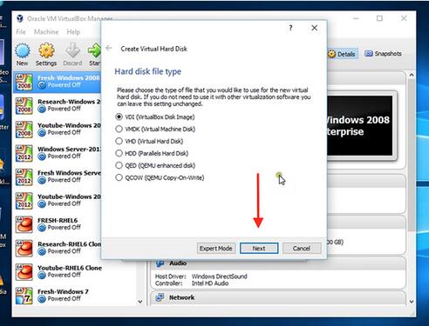Click the dialog help question mark
The width and height of the screenshot is (429, 326).
tap(290, 28)
